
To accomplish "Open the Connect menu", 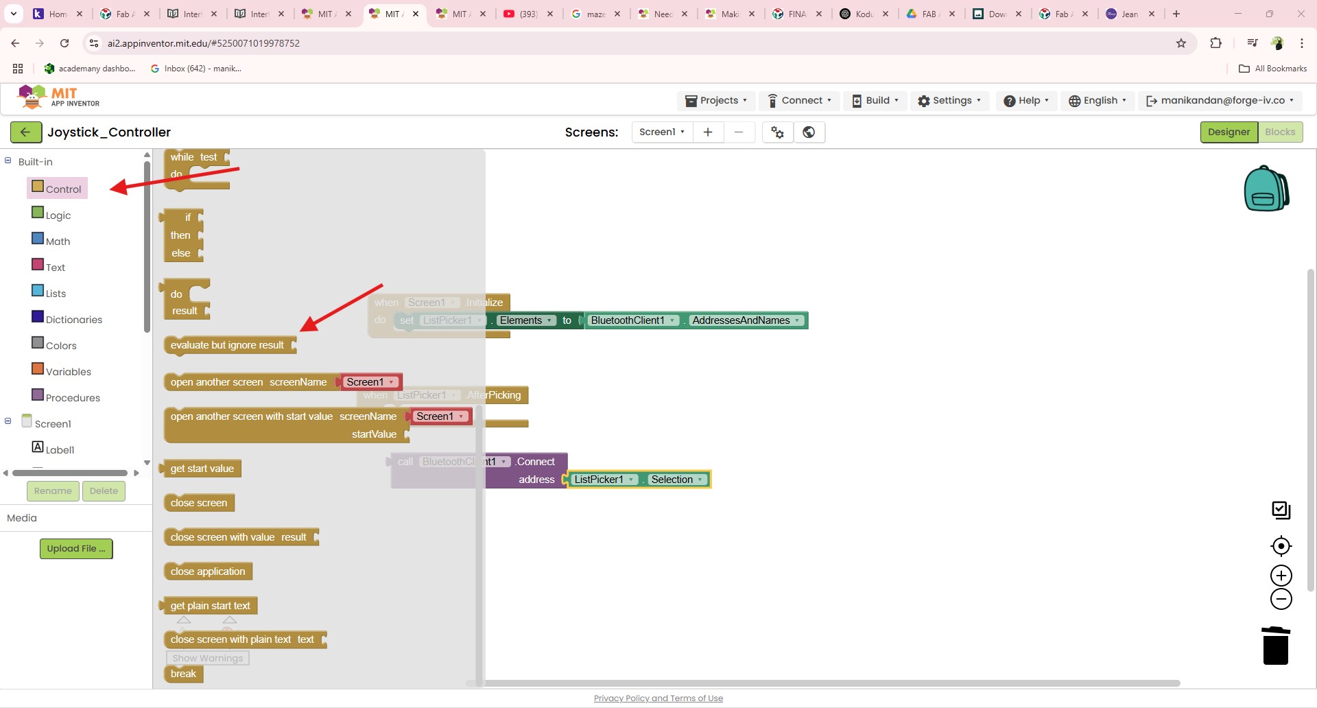I will (x=800, y=101).
